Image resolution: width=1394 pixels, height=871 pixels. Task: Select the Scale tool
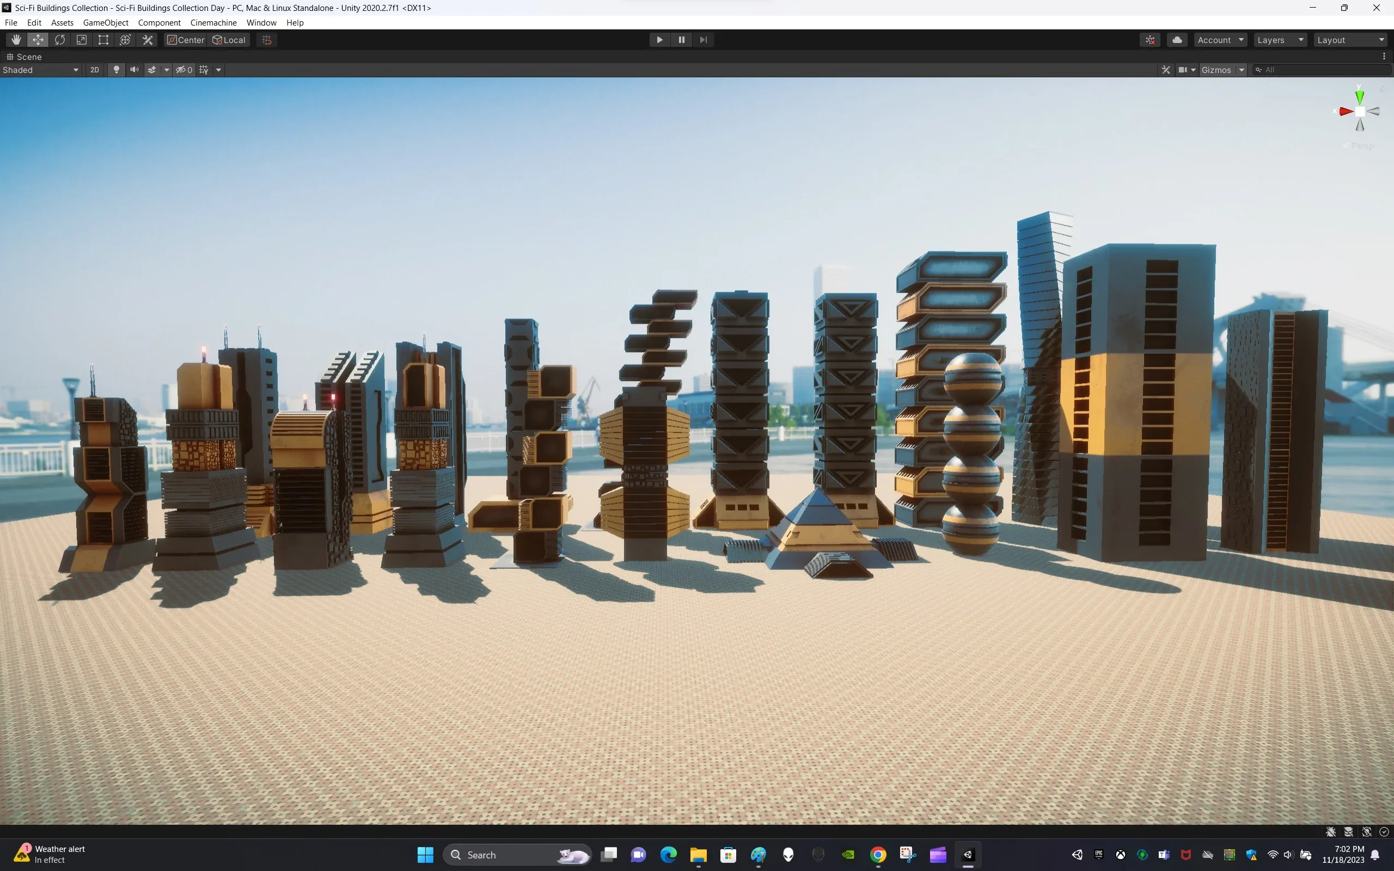click(x=81, y=39)
